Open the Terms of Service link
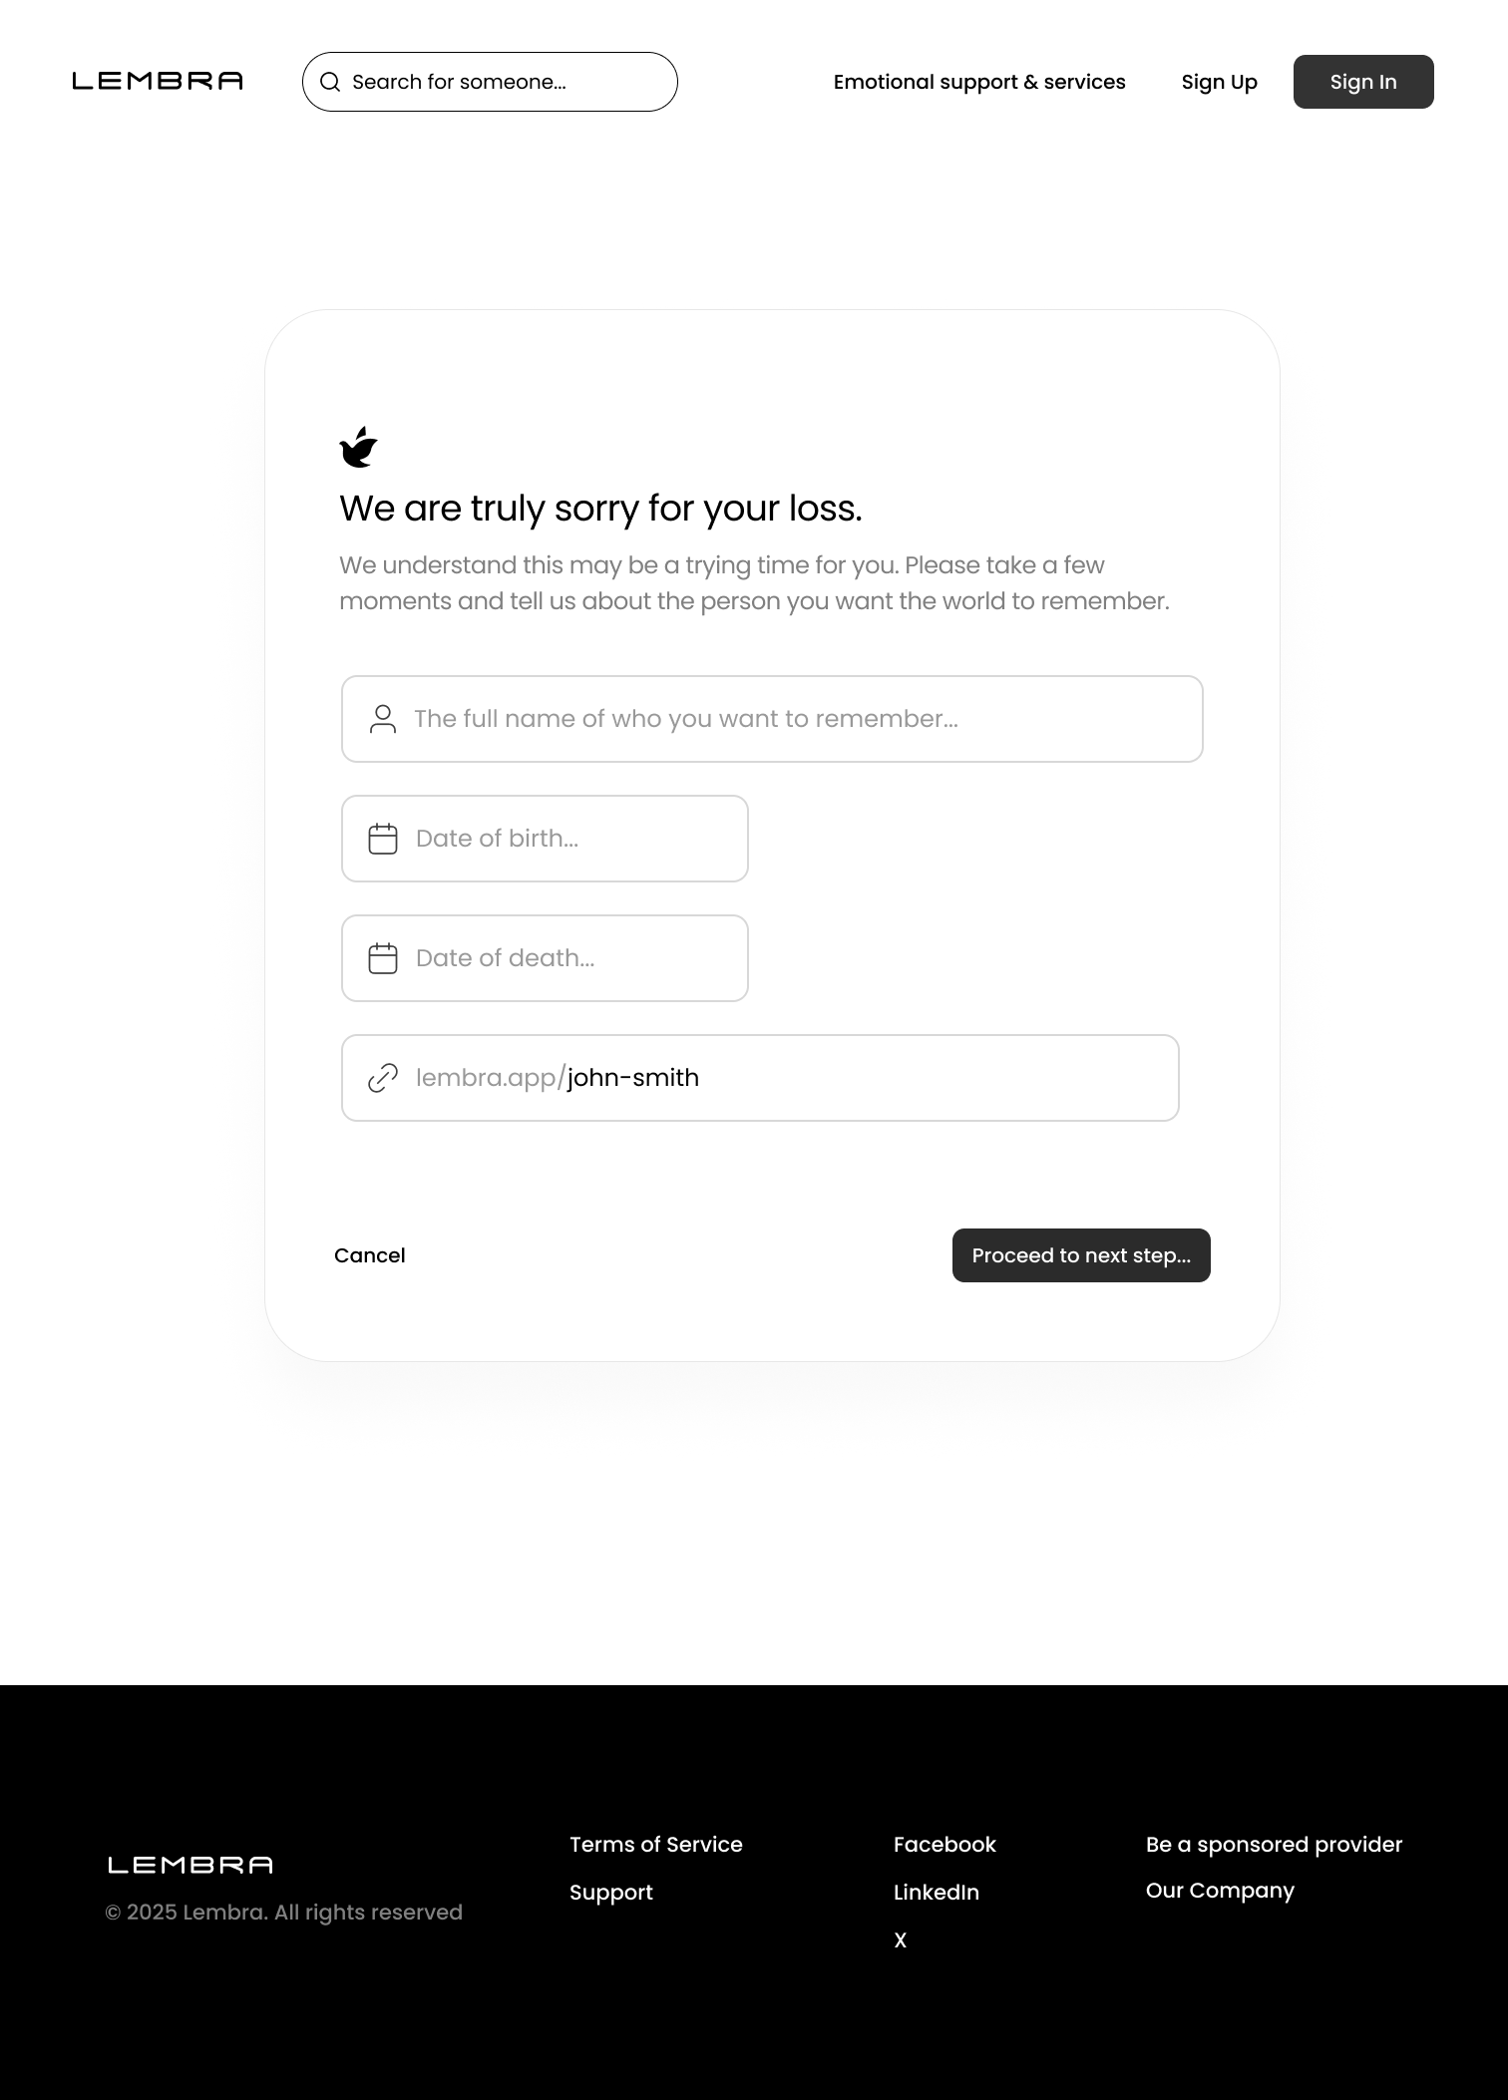 coord(656,1845)
